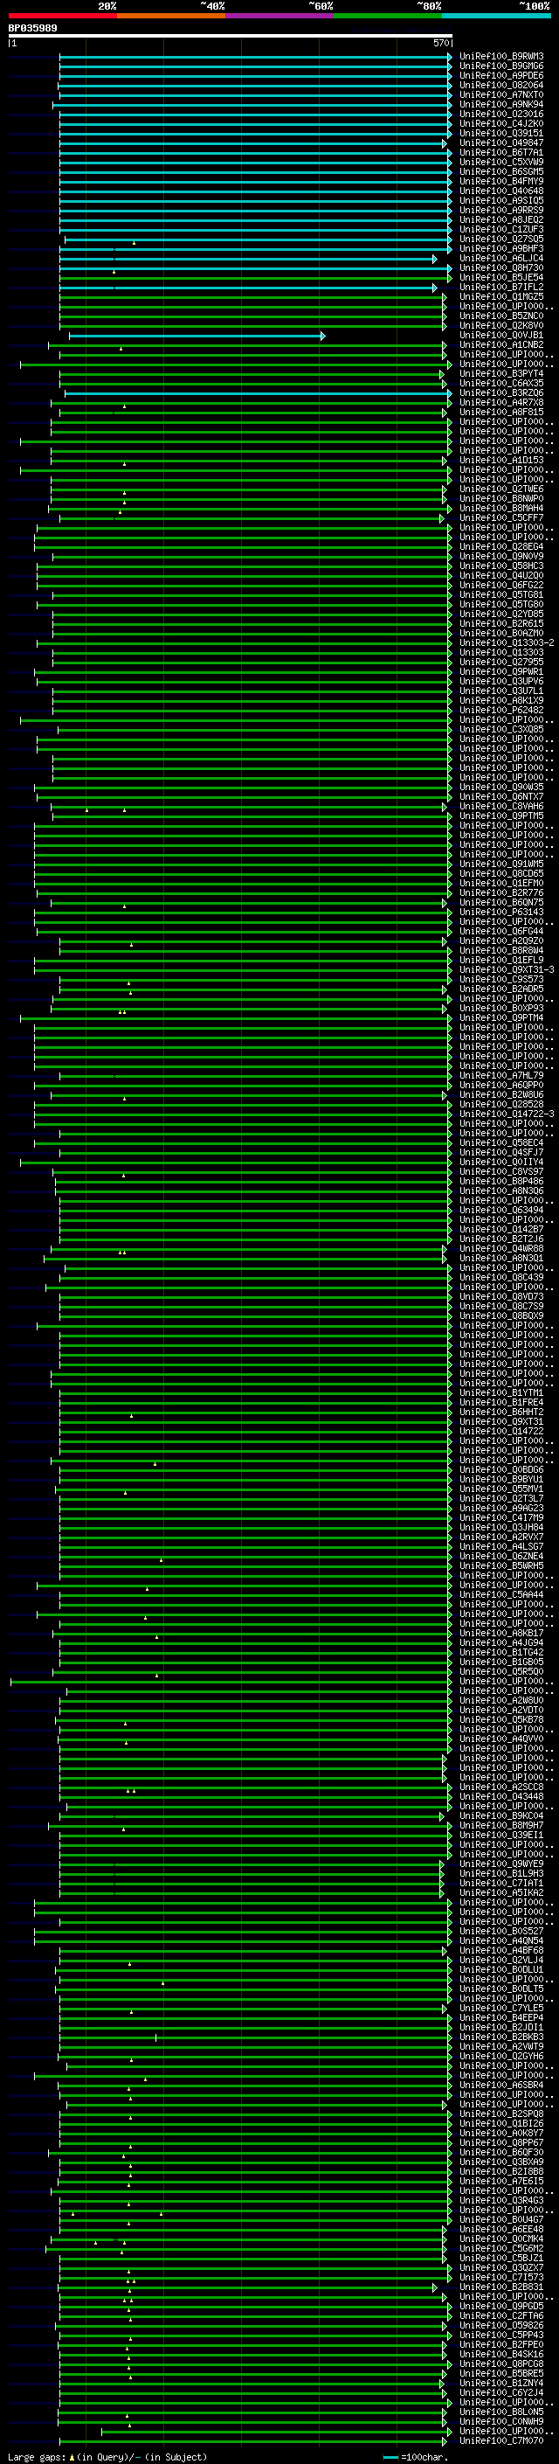Viewport: 559px width, 2464px height.
Task: Click hit label UniRef100_Q9WYE9
Action: click(x=501, y=1864)
